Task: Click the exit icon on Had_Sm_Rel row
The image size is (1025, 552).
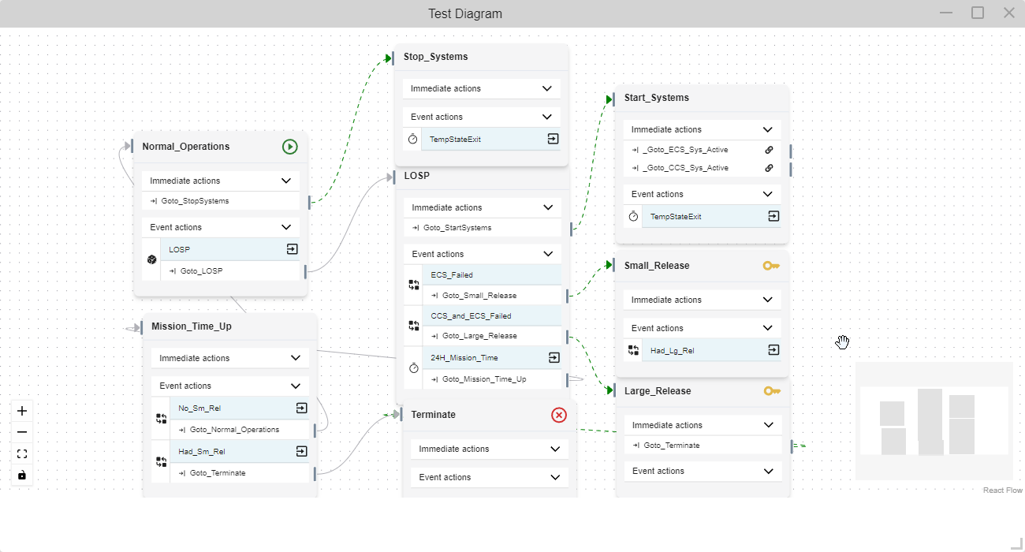Action: [301, 452]
